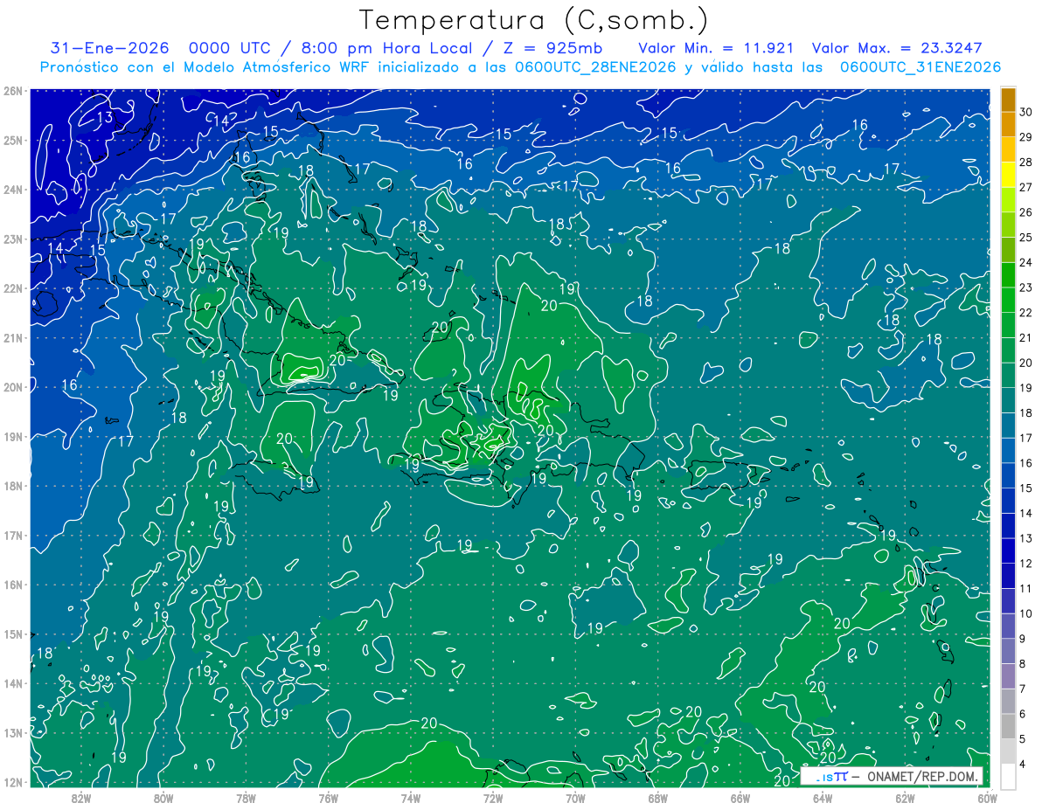Click the latitude axis label "20N"
Image resolution: width=1049 pixels, height=810 pixels.
(12, 387)
